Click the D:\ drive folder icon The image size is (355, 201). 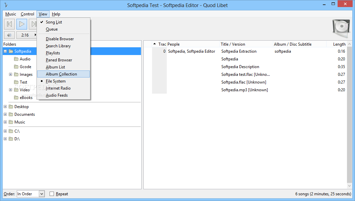click(11, 139)
